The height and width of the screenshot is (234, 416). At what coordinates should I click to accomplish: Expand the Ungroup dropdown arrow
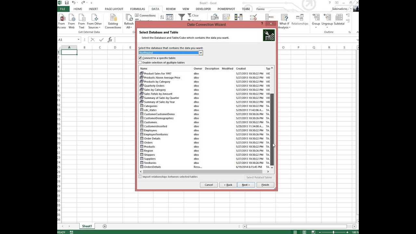click(x=327, y=27)
